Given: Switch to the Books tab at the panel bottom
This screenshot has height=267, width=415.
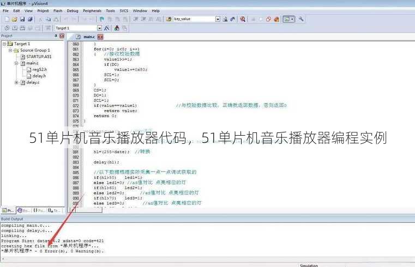Looking at the screenshot, I should (23, 210).
